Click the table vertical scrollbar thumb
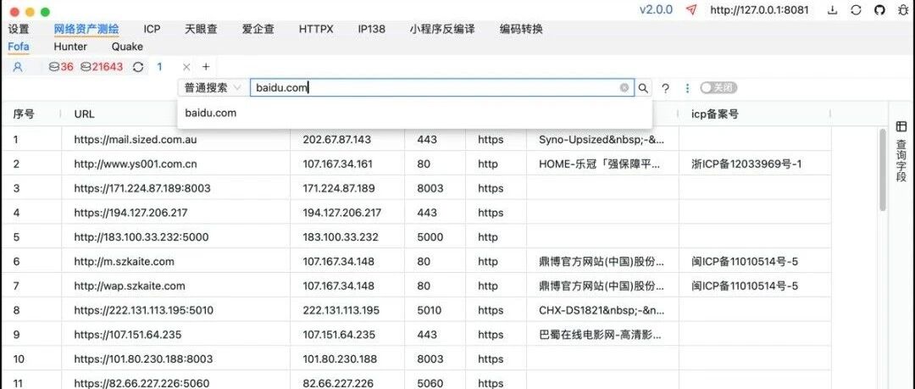915x389 pixels. click(882, 169)
